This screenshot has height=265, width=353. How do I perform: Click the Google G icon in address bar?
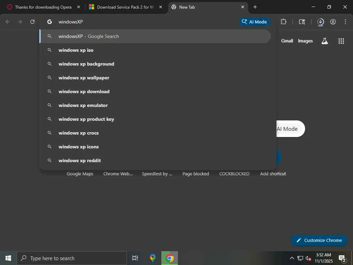pos(50,22)
